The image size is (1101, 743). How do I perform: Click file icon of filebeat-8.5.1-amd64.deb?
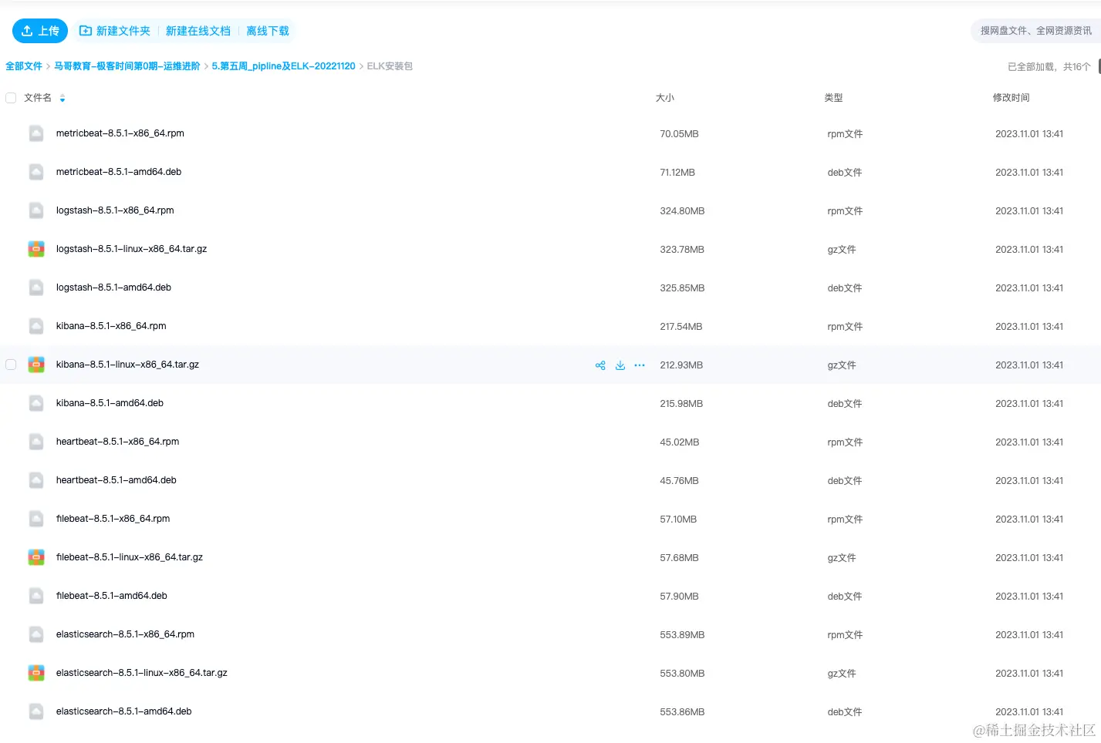click(x=36, y=596)
